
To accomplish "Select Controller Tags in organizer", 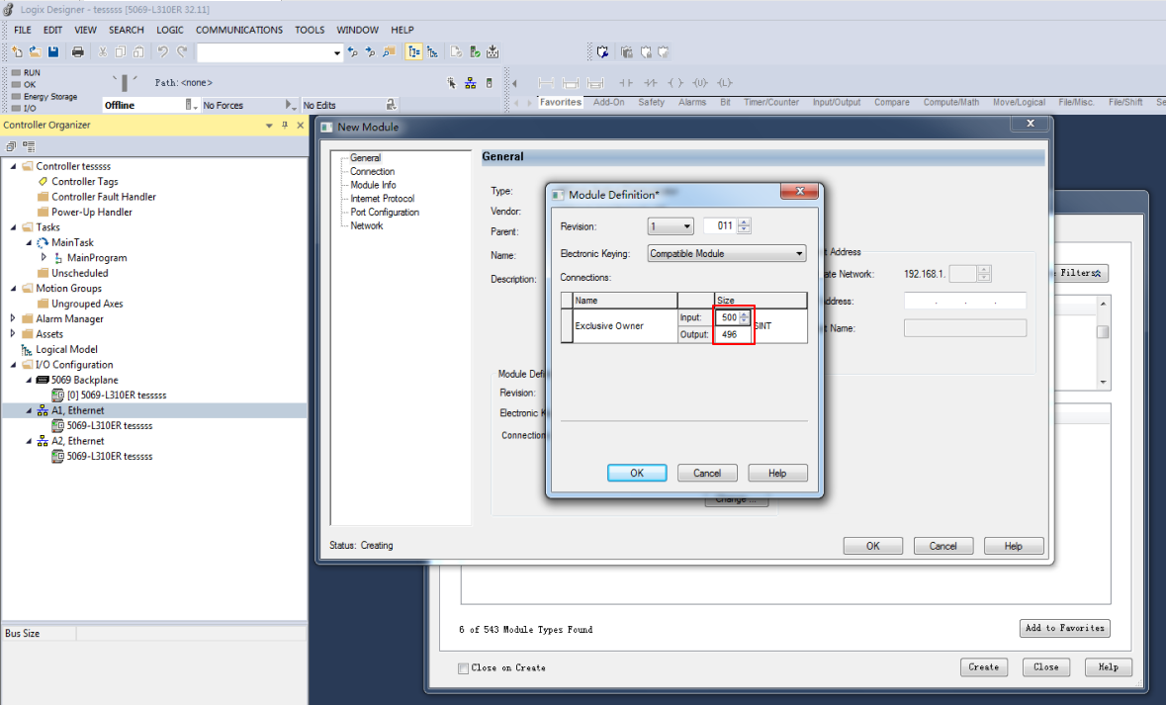I will click(85, 182).
